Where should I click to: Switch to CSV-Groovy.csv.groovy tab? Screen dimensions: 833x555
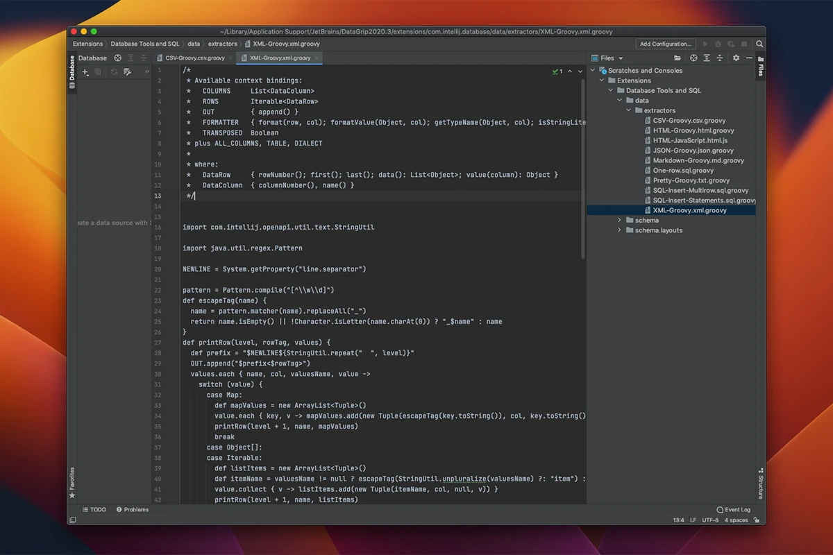(194, 58)
